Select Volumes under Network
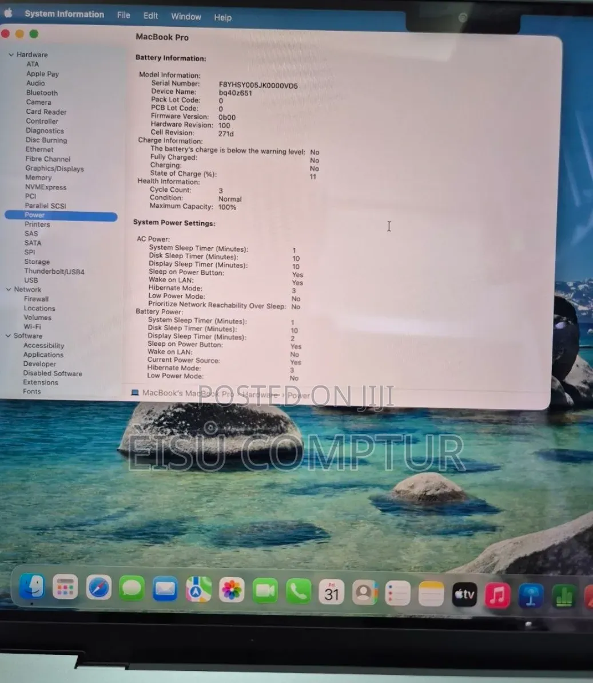The width and height of the screenshot is (593, 683). (37, 318)
